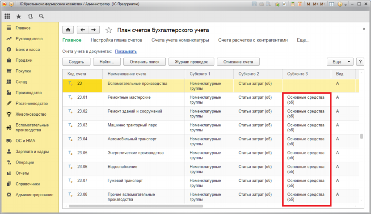Click the search magnifier icon
This screenshot has width=371, height=214.
41,16
